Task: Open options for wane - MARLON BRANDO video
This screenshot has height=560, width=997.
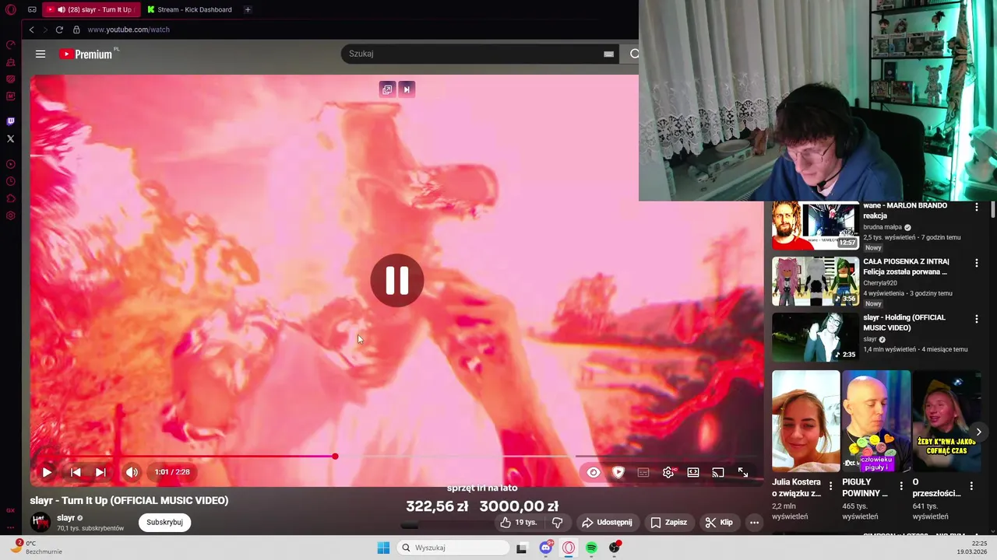Action: coord(977,207)
